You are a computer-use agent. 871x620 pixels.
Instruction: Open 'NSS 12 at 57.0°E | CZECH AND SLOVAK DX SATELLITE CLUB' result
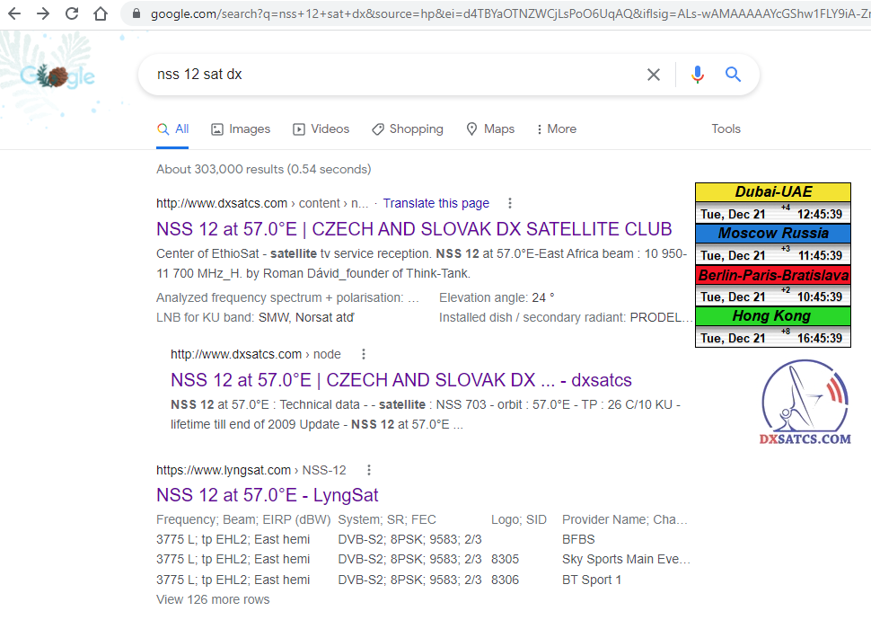(x=414, y=229)
